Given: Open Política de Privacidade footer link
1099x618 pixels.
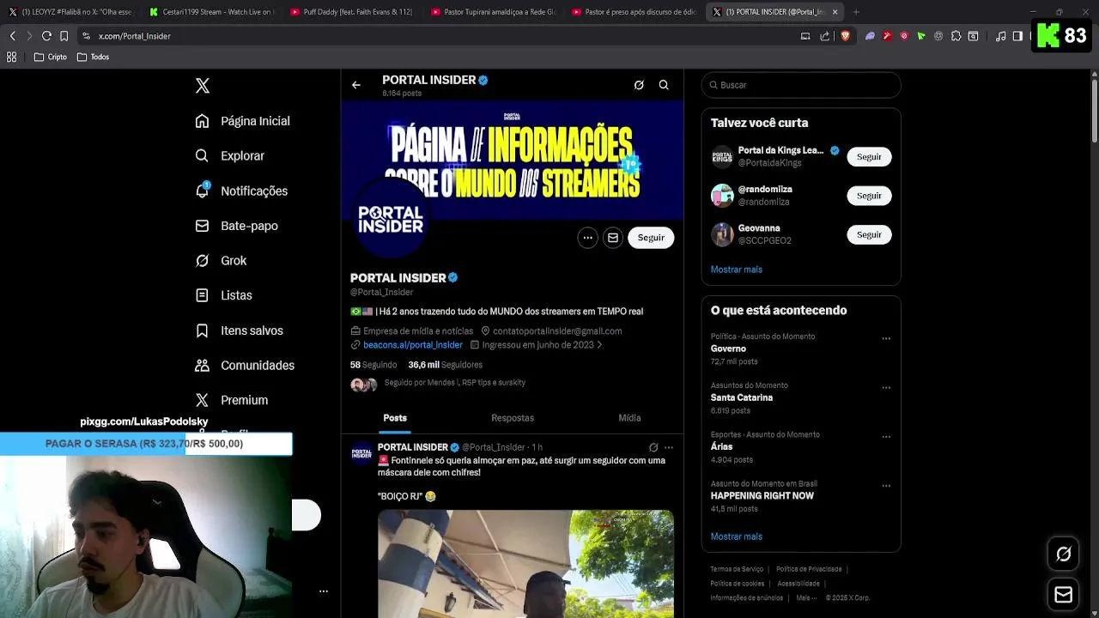Looking at the screenshot, I should coord(809,569).
